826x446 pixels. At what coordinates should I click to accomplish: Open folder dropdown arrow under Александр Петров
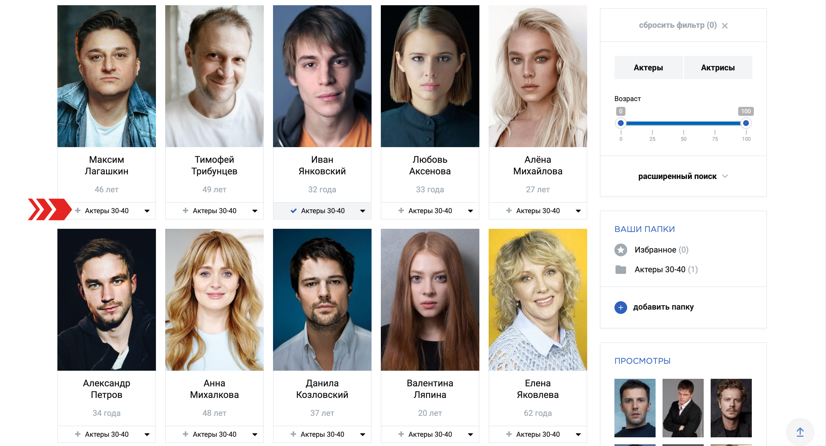pyautogui.click(x=147, y=434)
